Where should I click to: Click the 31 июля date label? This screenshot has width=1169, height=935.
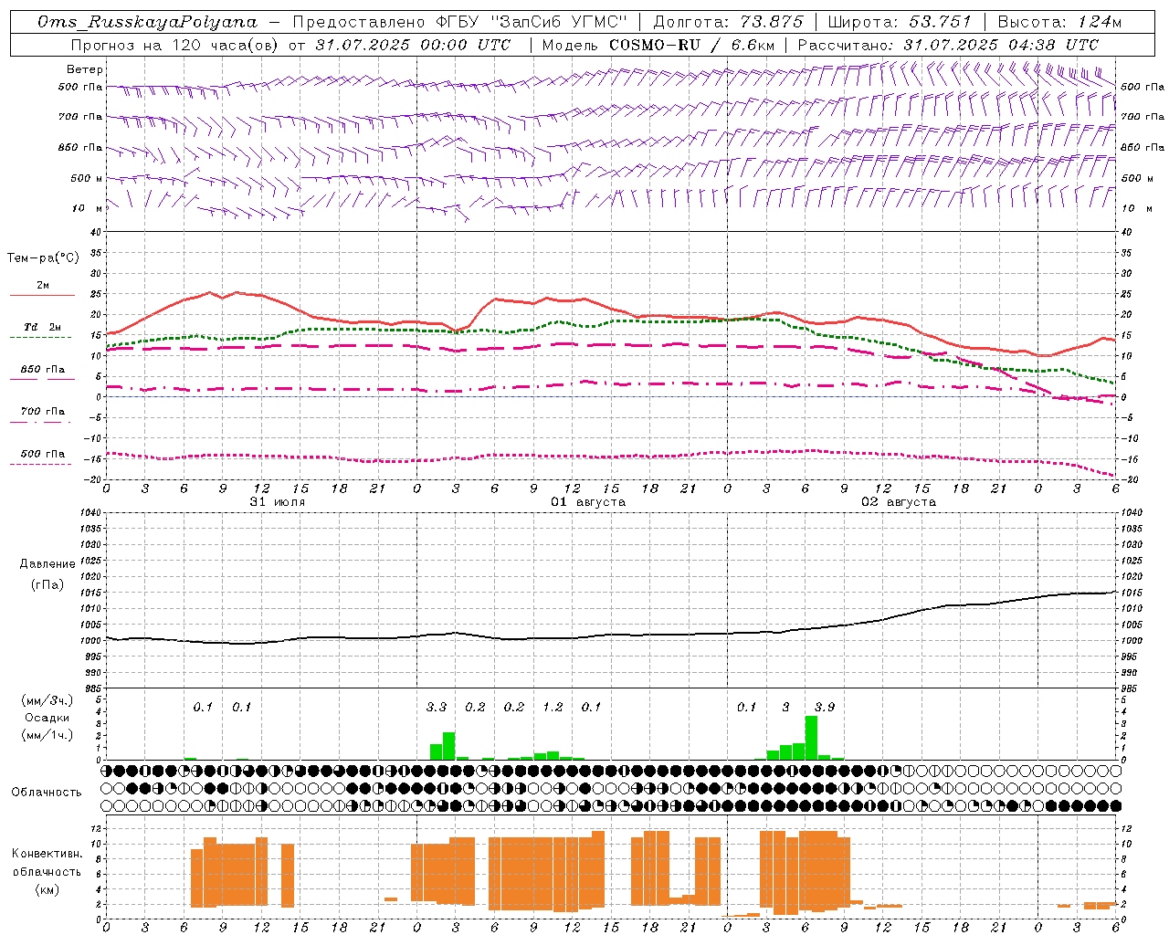(278, 502)
